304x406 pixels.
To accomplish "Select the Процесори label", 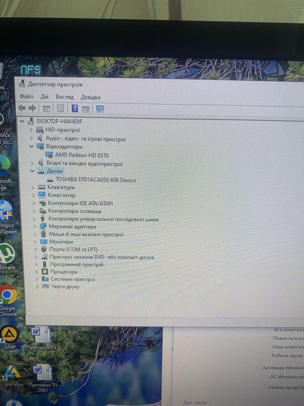I will [64, 271].
